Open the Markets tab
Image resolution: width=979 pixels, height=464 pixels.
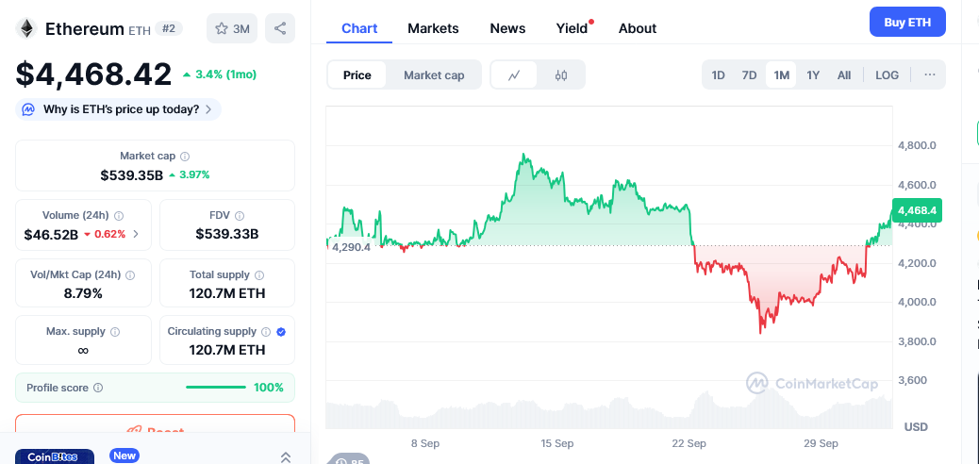coord(433,28)
